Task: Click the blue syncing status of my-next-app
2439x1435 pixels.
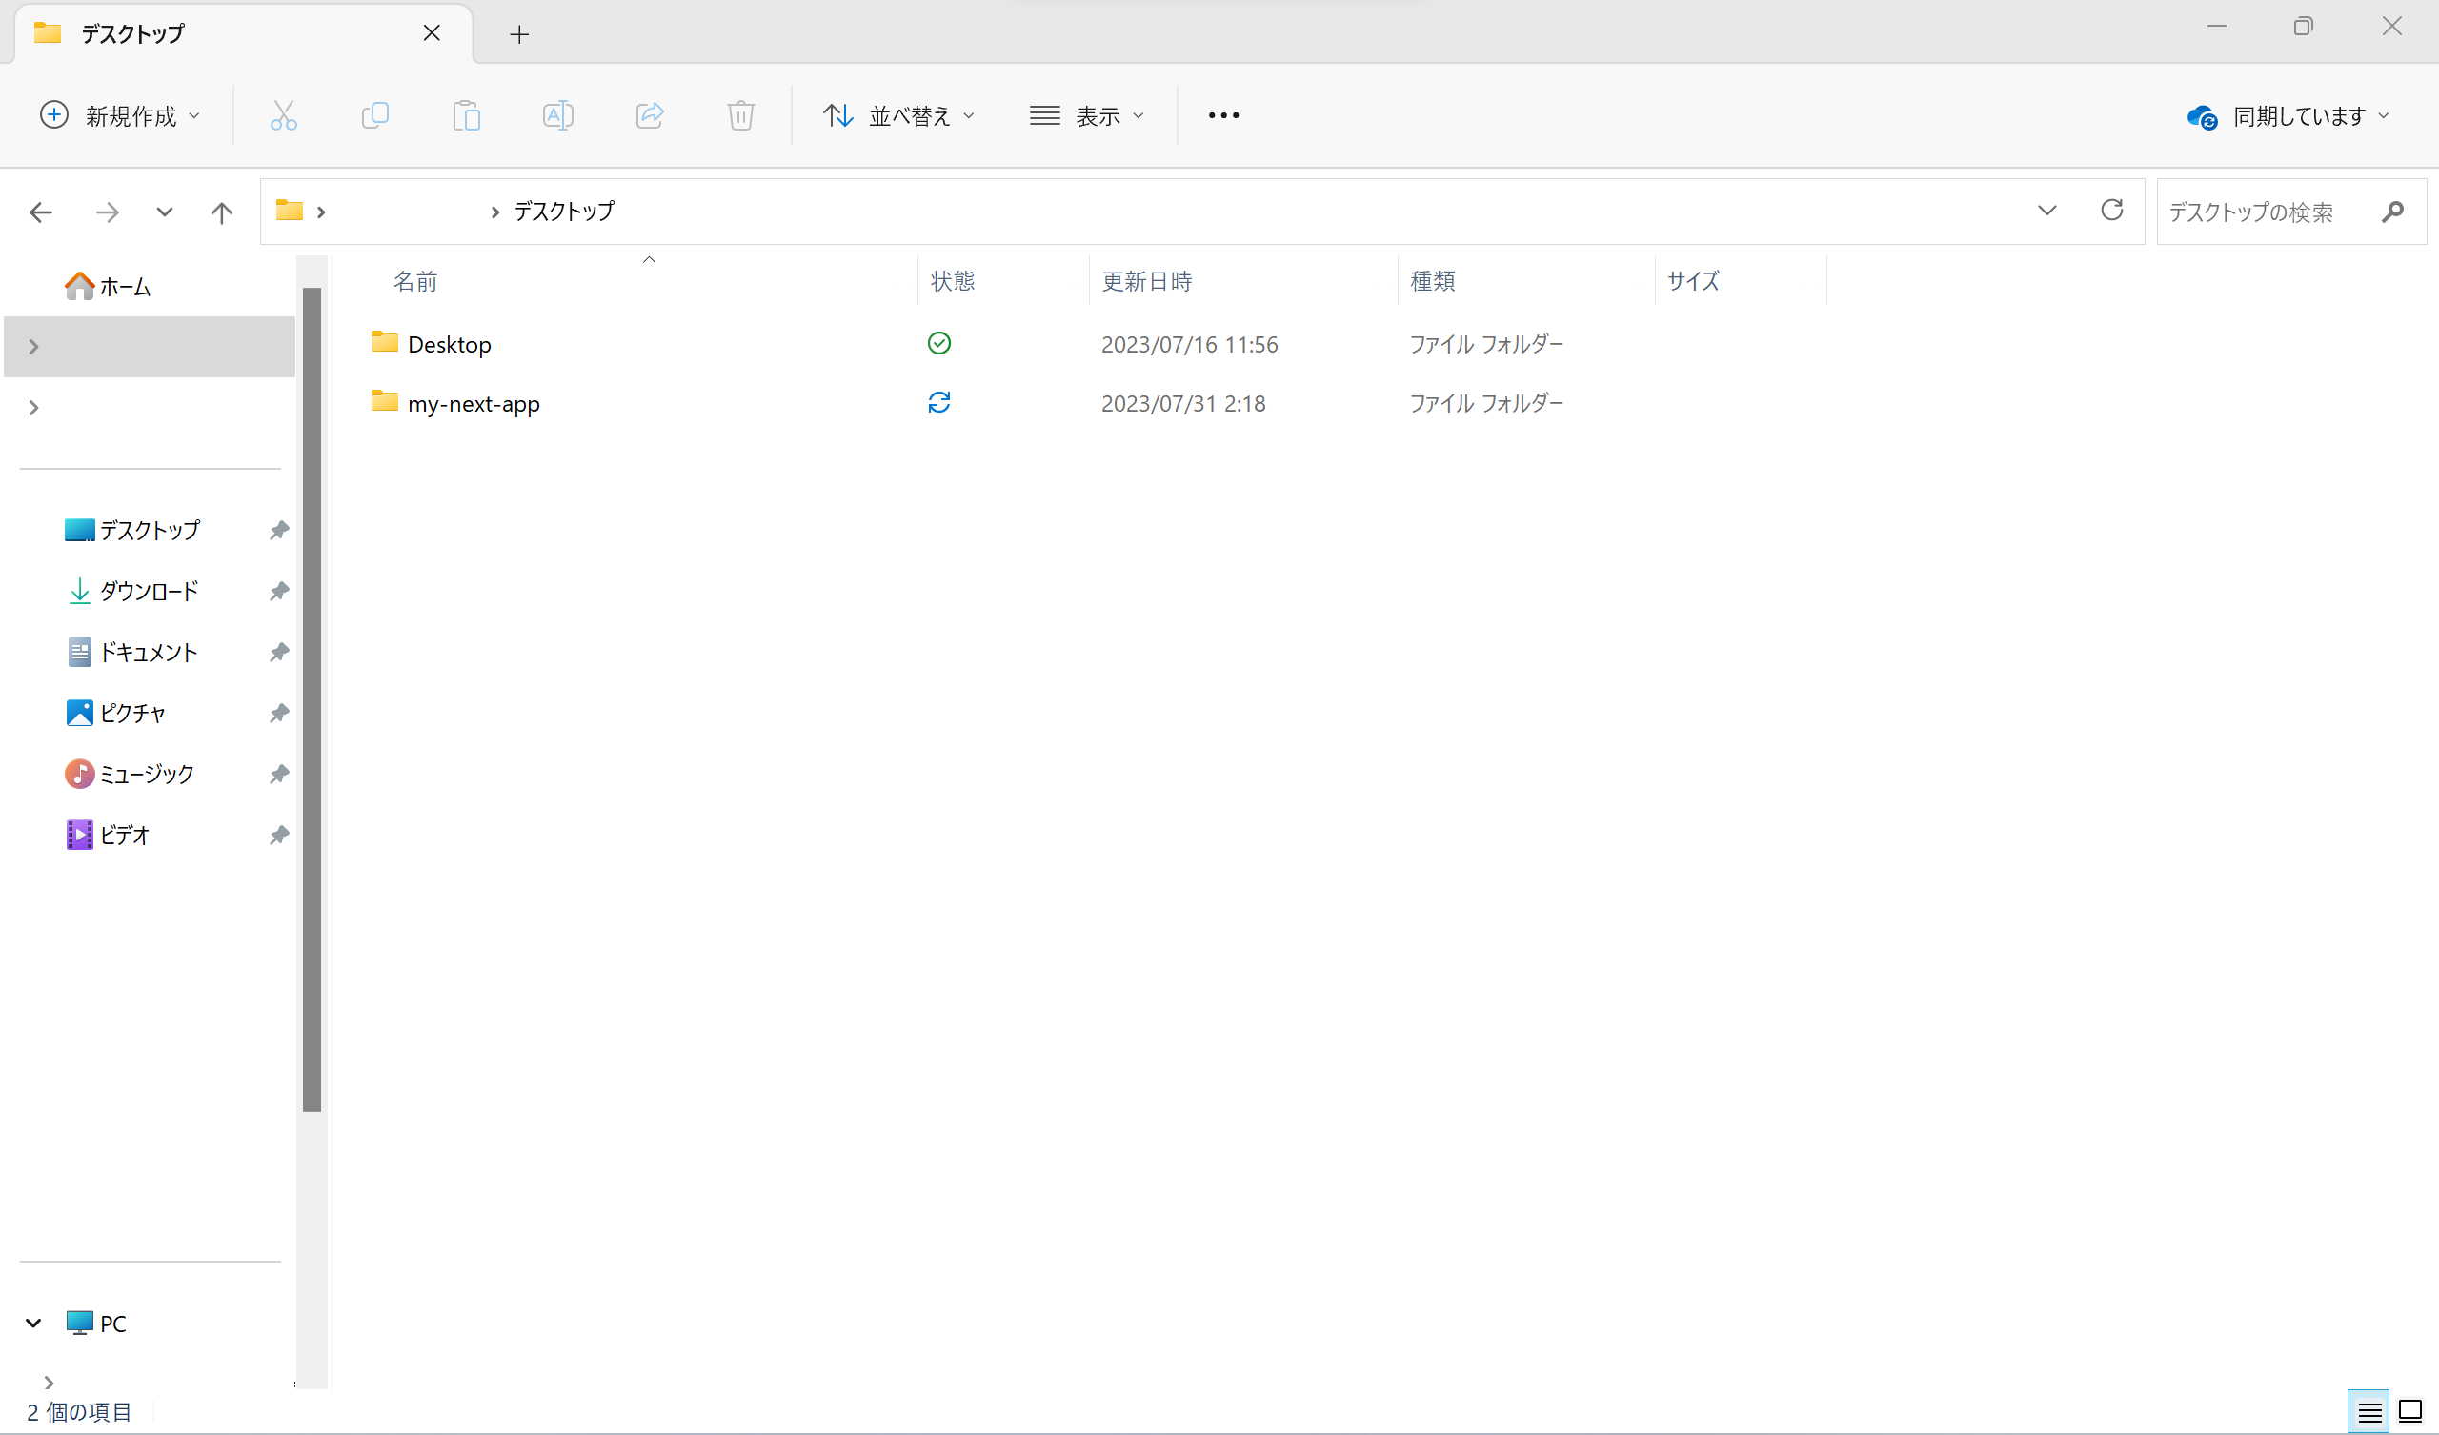Action: pyautogui.click(x=938, y=402)
